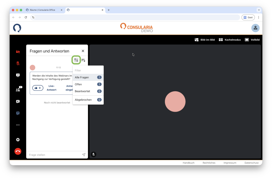Click the 'Live-Antwort' button
The width and height of the screenshot is (272, 178).
point(52,88)
